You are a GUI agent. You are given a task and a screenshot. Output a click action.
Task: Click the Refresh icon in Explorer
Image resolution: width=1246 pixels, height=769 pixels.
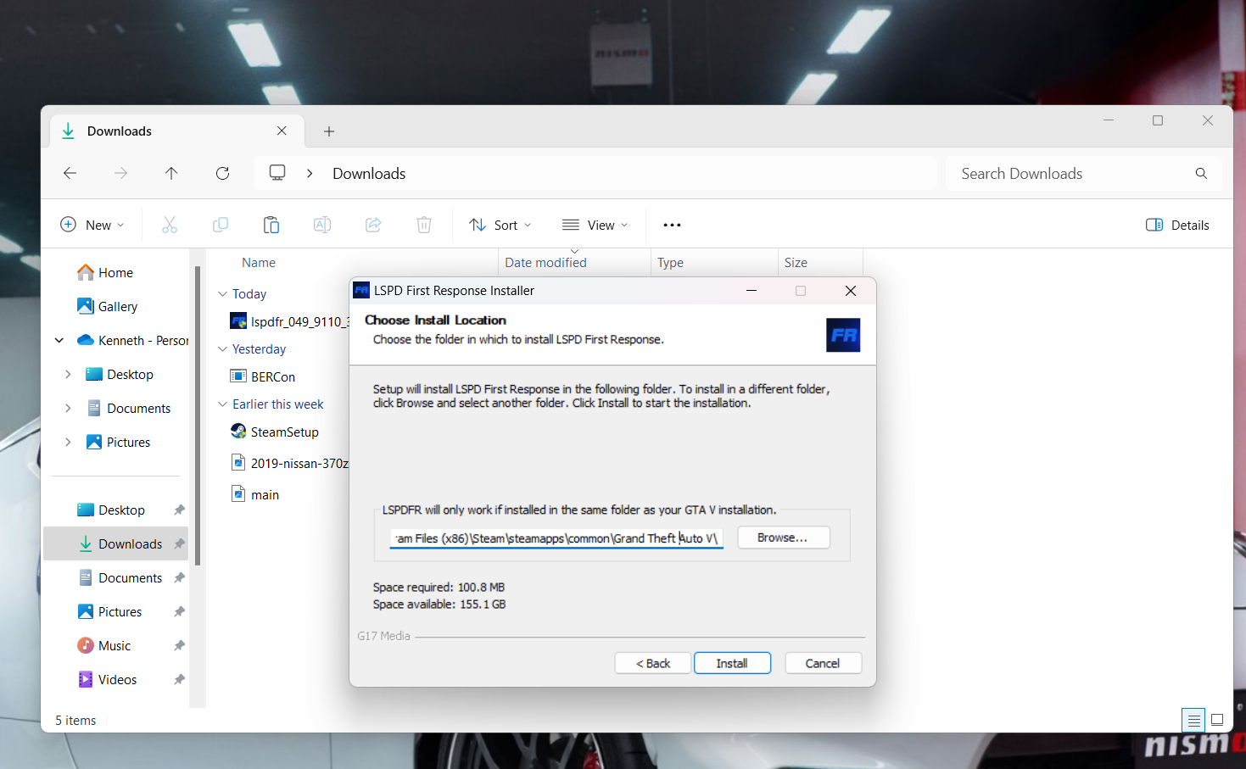(x=222, y=174)
